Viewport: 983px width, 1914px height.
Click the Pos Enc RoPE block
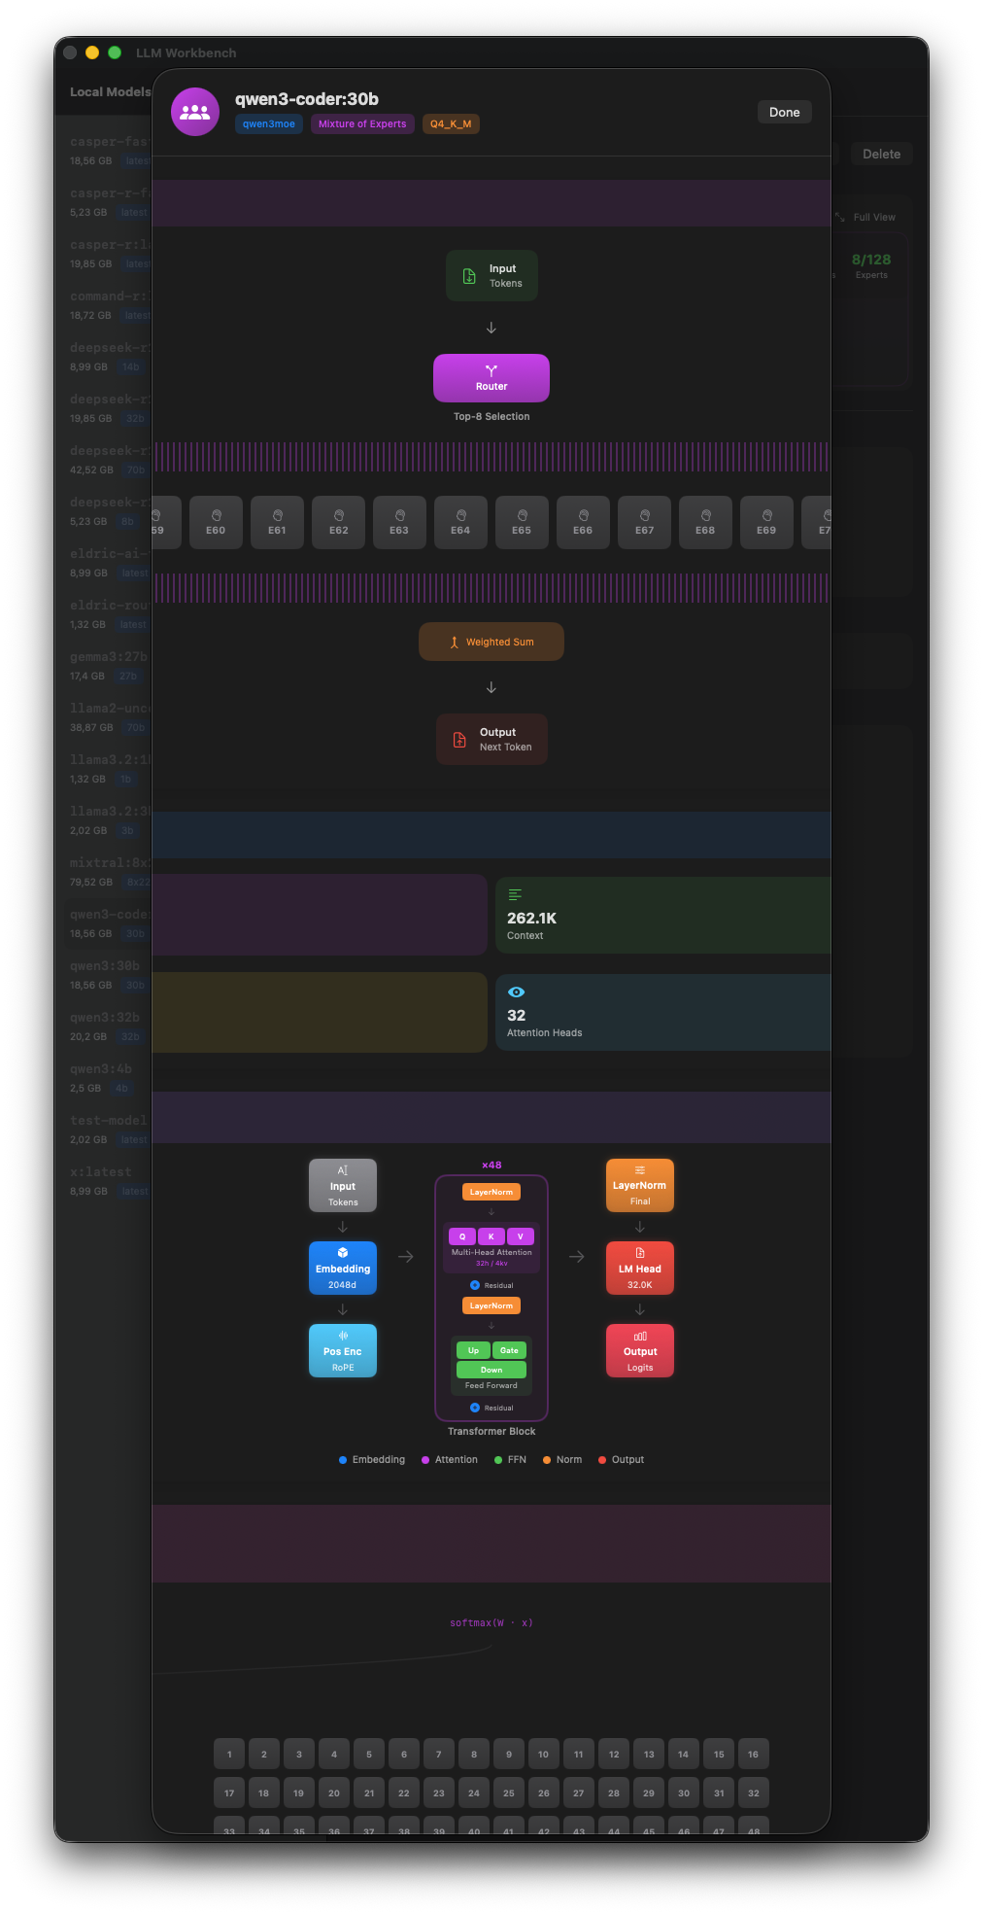click(343, 1350)
